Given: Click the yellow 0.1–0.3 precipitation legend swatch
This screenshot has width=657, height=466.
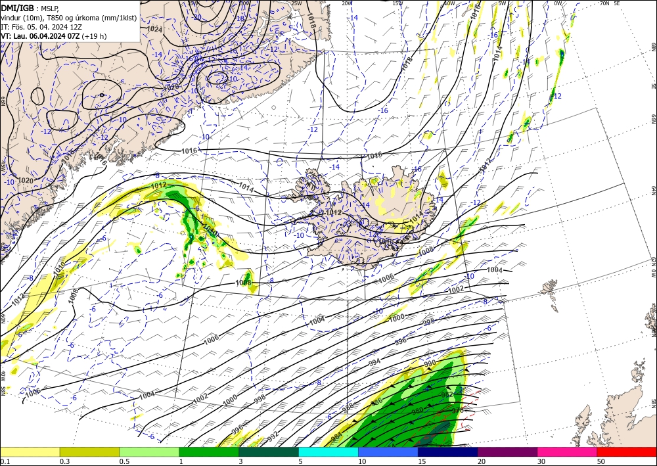Looking at the screenshot, I should [30, 452].
